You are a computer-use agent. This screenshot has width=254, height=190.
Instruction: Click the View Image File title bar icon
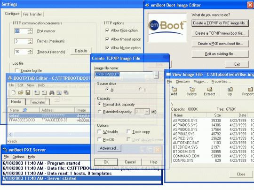tap(168, 74)
